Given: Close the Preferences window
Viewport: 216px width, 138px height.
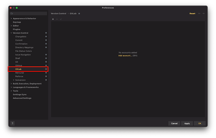Looking at the screenshot, I should pyautogui.click(x=11, y=8).
